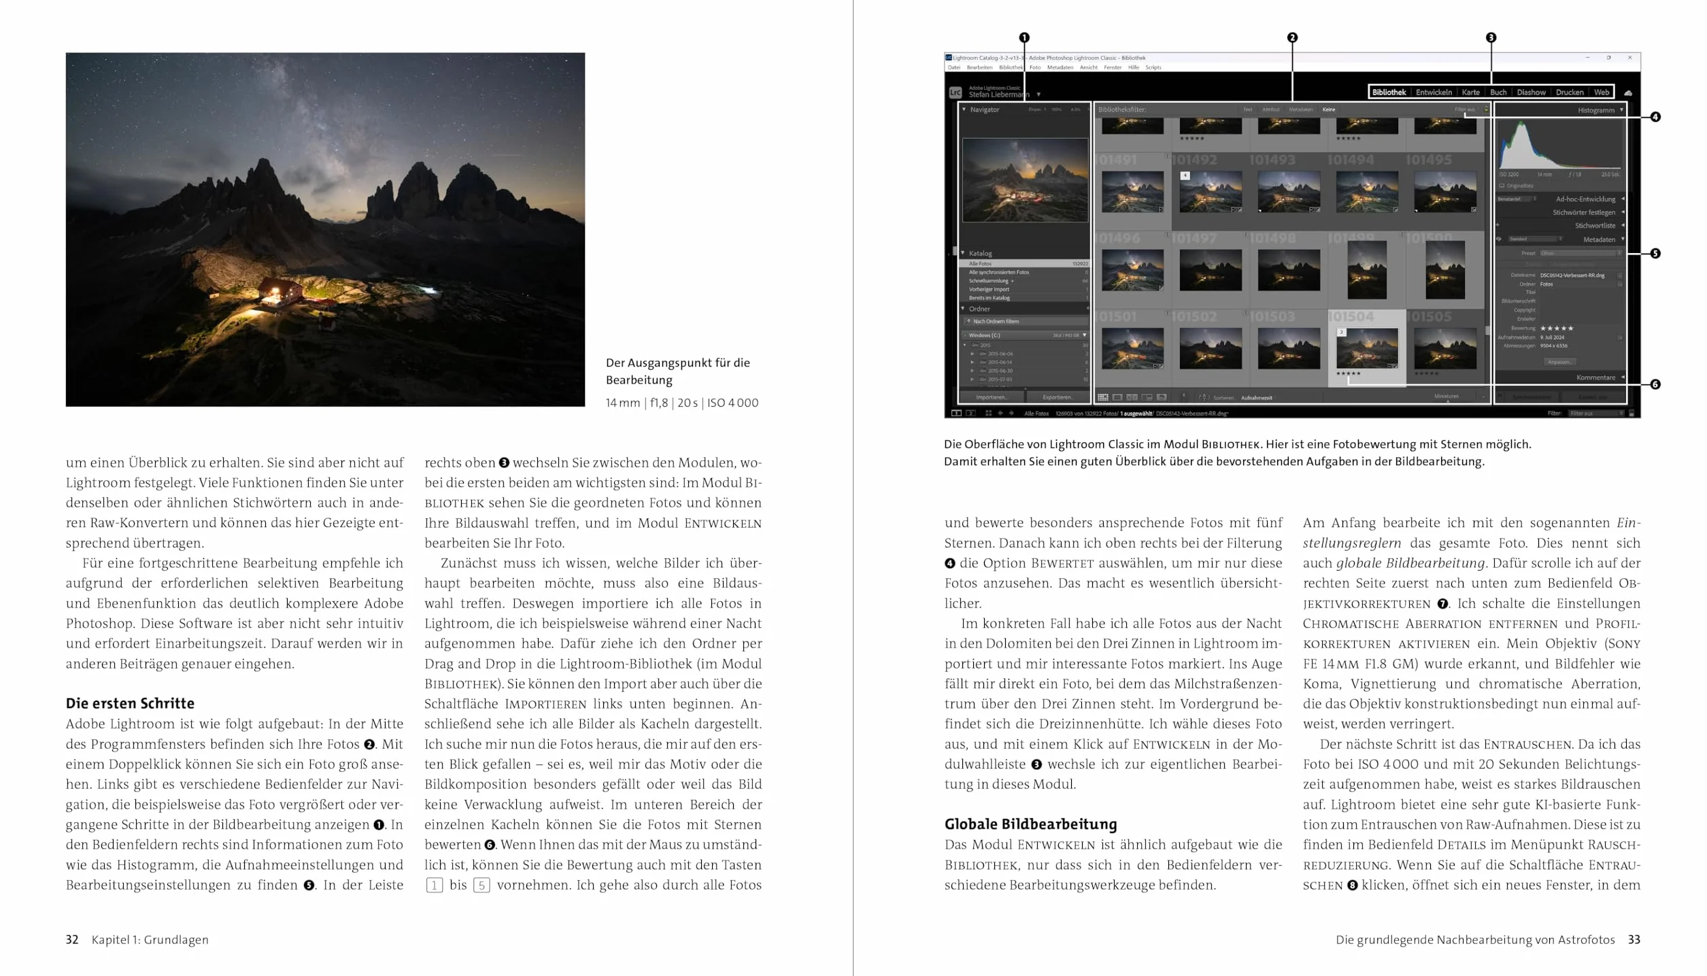Open the Bearbeiten menu

point(979,67)
